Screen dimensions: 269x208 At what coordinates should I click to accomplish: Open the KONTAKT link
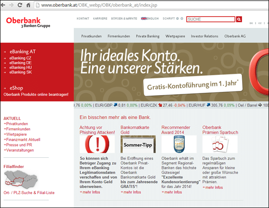click(x=83, y=18)
